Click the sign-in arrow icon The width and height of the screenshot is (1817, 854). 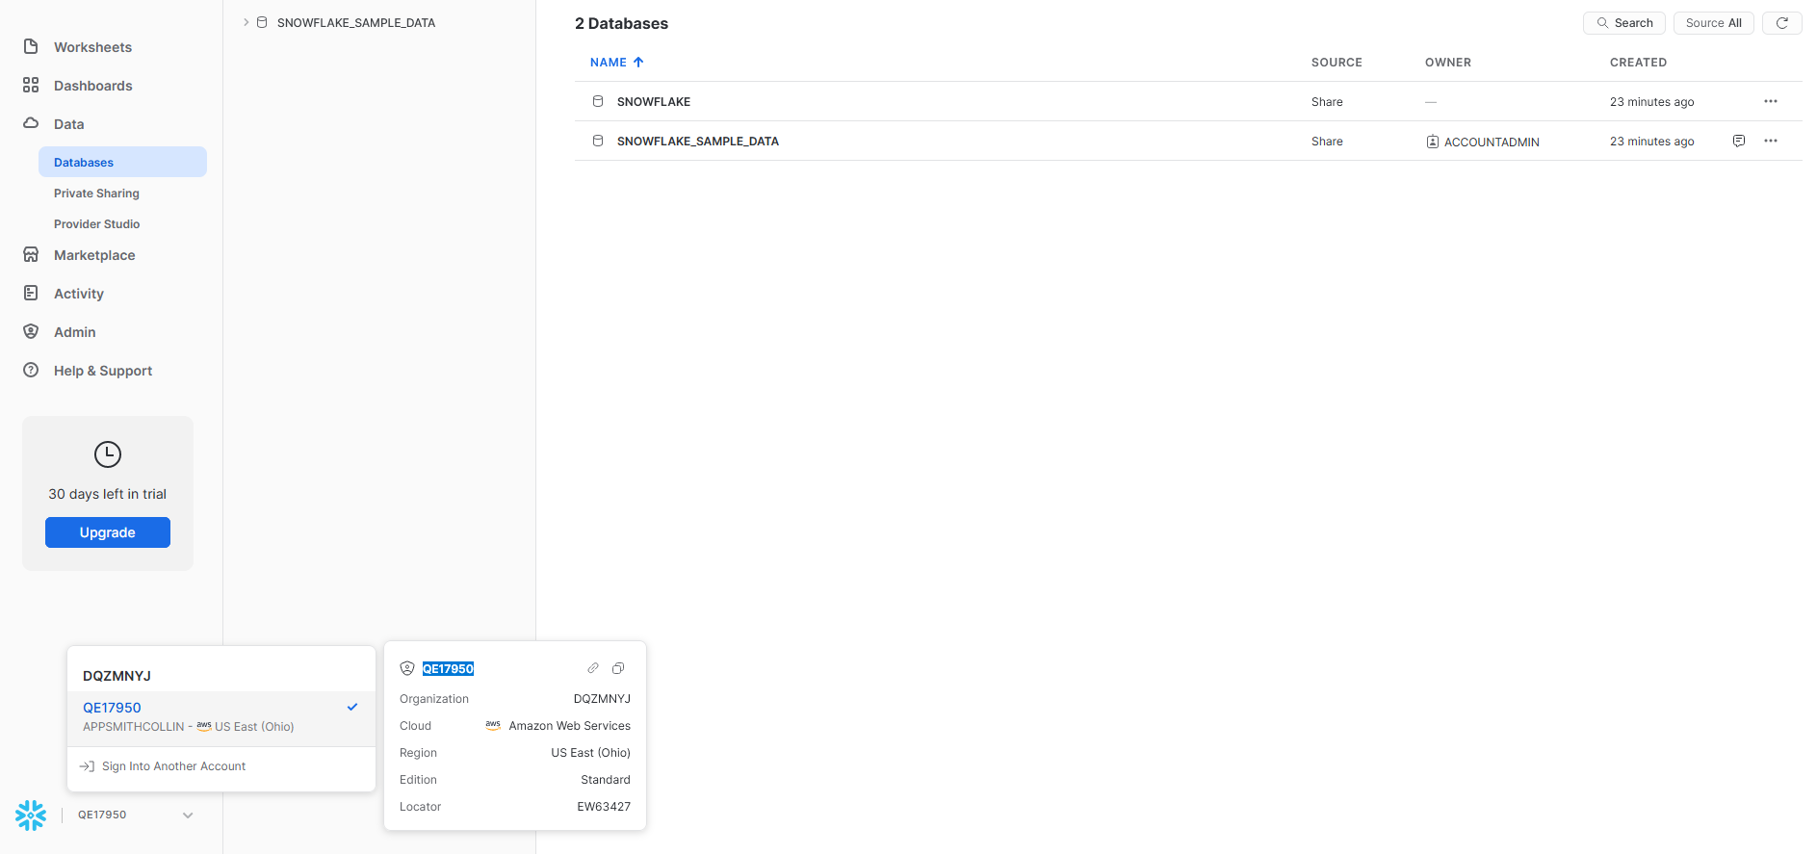pos(87,766)
